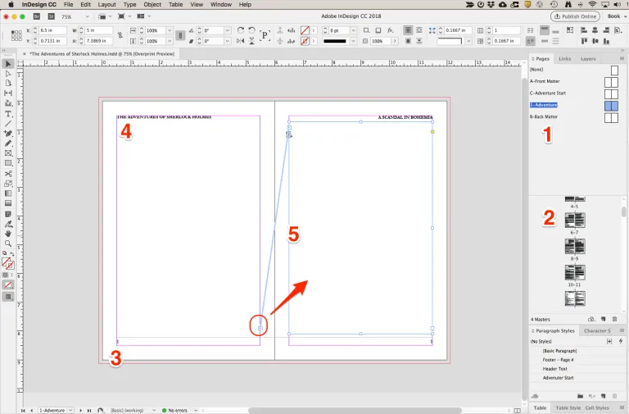This screenshot has width=629, height=414.
Task: Choose the Gradient Swatch tool
Action: 8,193
